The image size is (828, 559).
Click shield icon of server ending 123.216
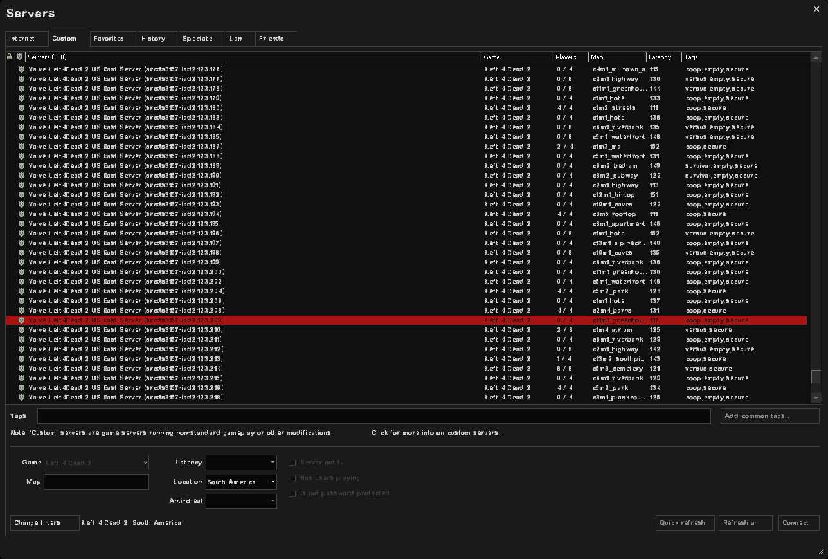click(x=21, y=388)
